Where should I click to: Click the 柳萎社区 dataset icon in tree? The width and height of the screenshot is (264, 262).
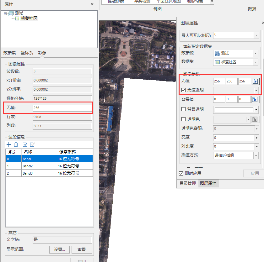(17, 18)
